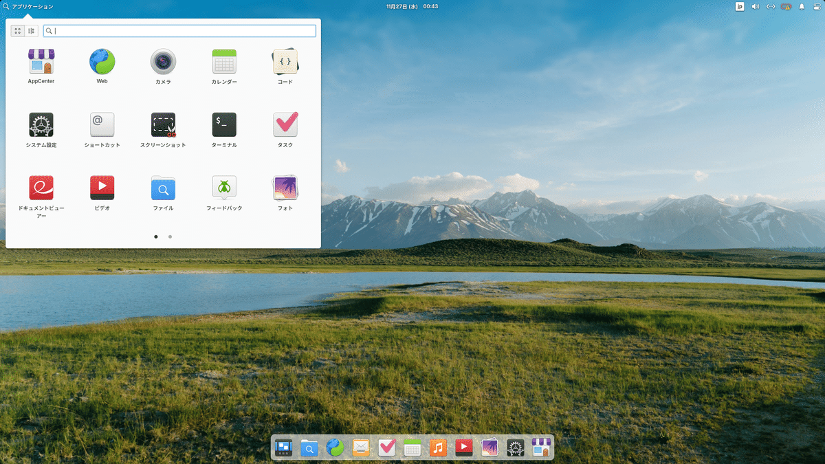Screen dimensions: 825x464
Task: Open the notifications bell indicator
Action: 801,6
